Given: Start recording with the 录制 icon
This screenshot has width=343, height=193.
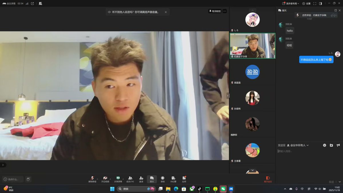Looking at the screenshot, I should point(162,179).
